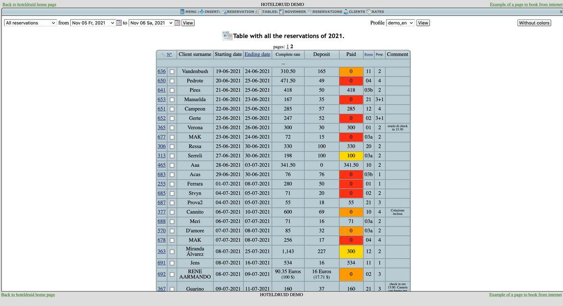
Task: Open the Profile dropdown showing demo_en
Action: tap(401, 22)
